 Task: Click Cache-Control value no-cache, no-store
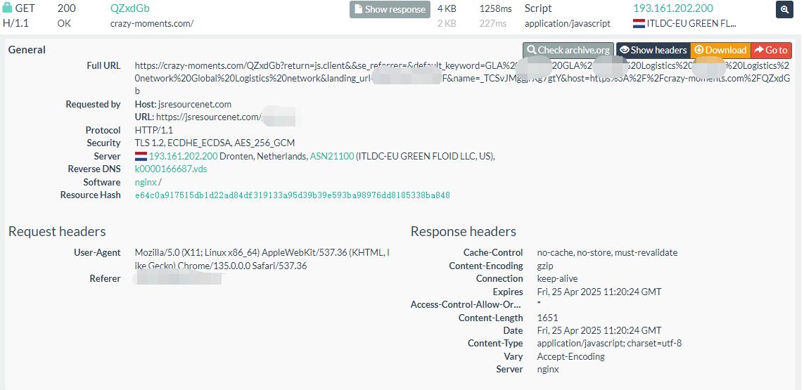tap(607, 253)
